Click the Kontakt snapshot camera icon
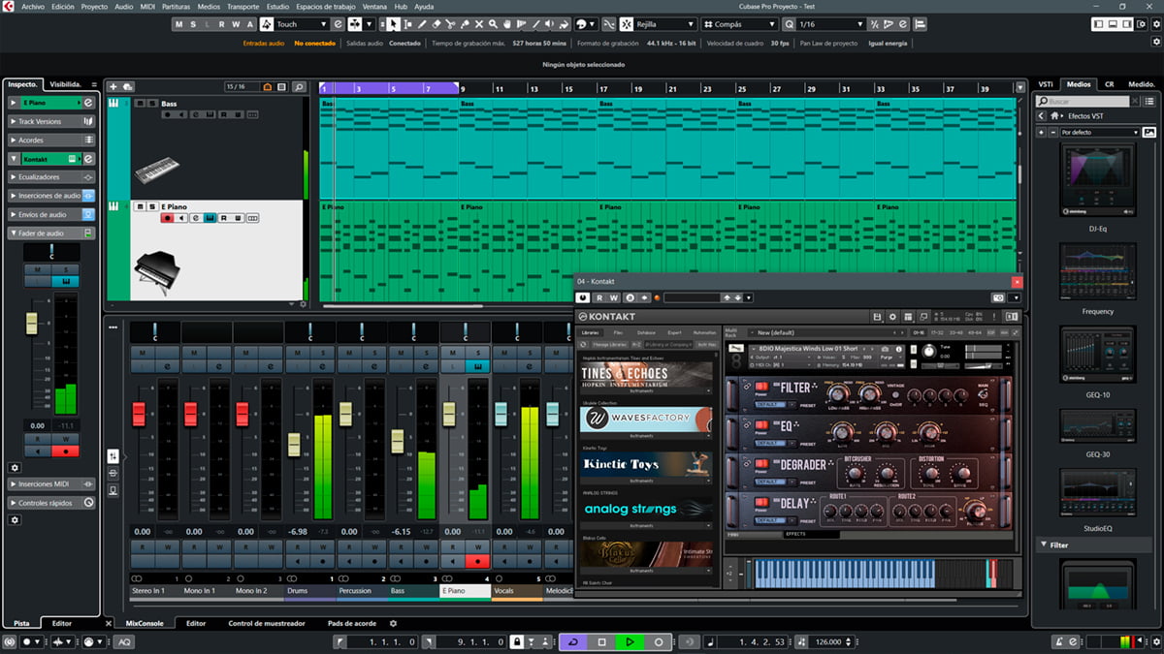 pyautogui.click(x=997, y=297)
